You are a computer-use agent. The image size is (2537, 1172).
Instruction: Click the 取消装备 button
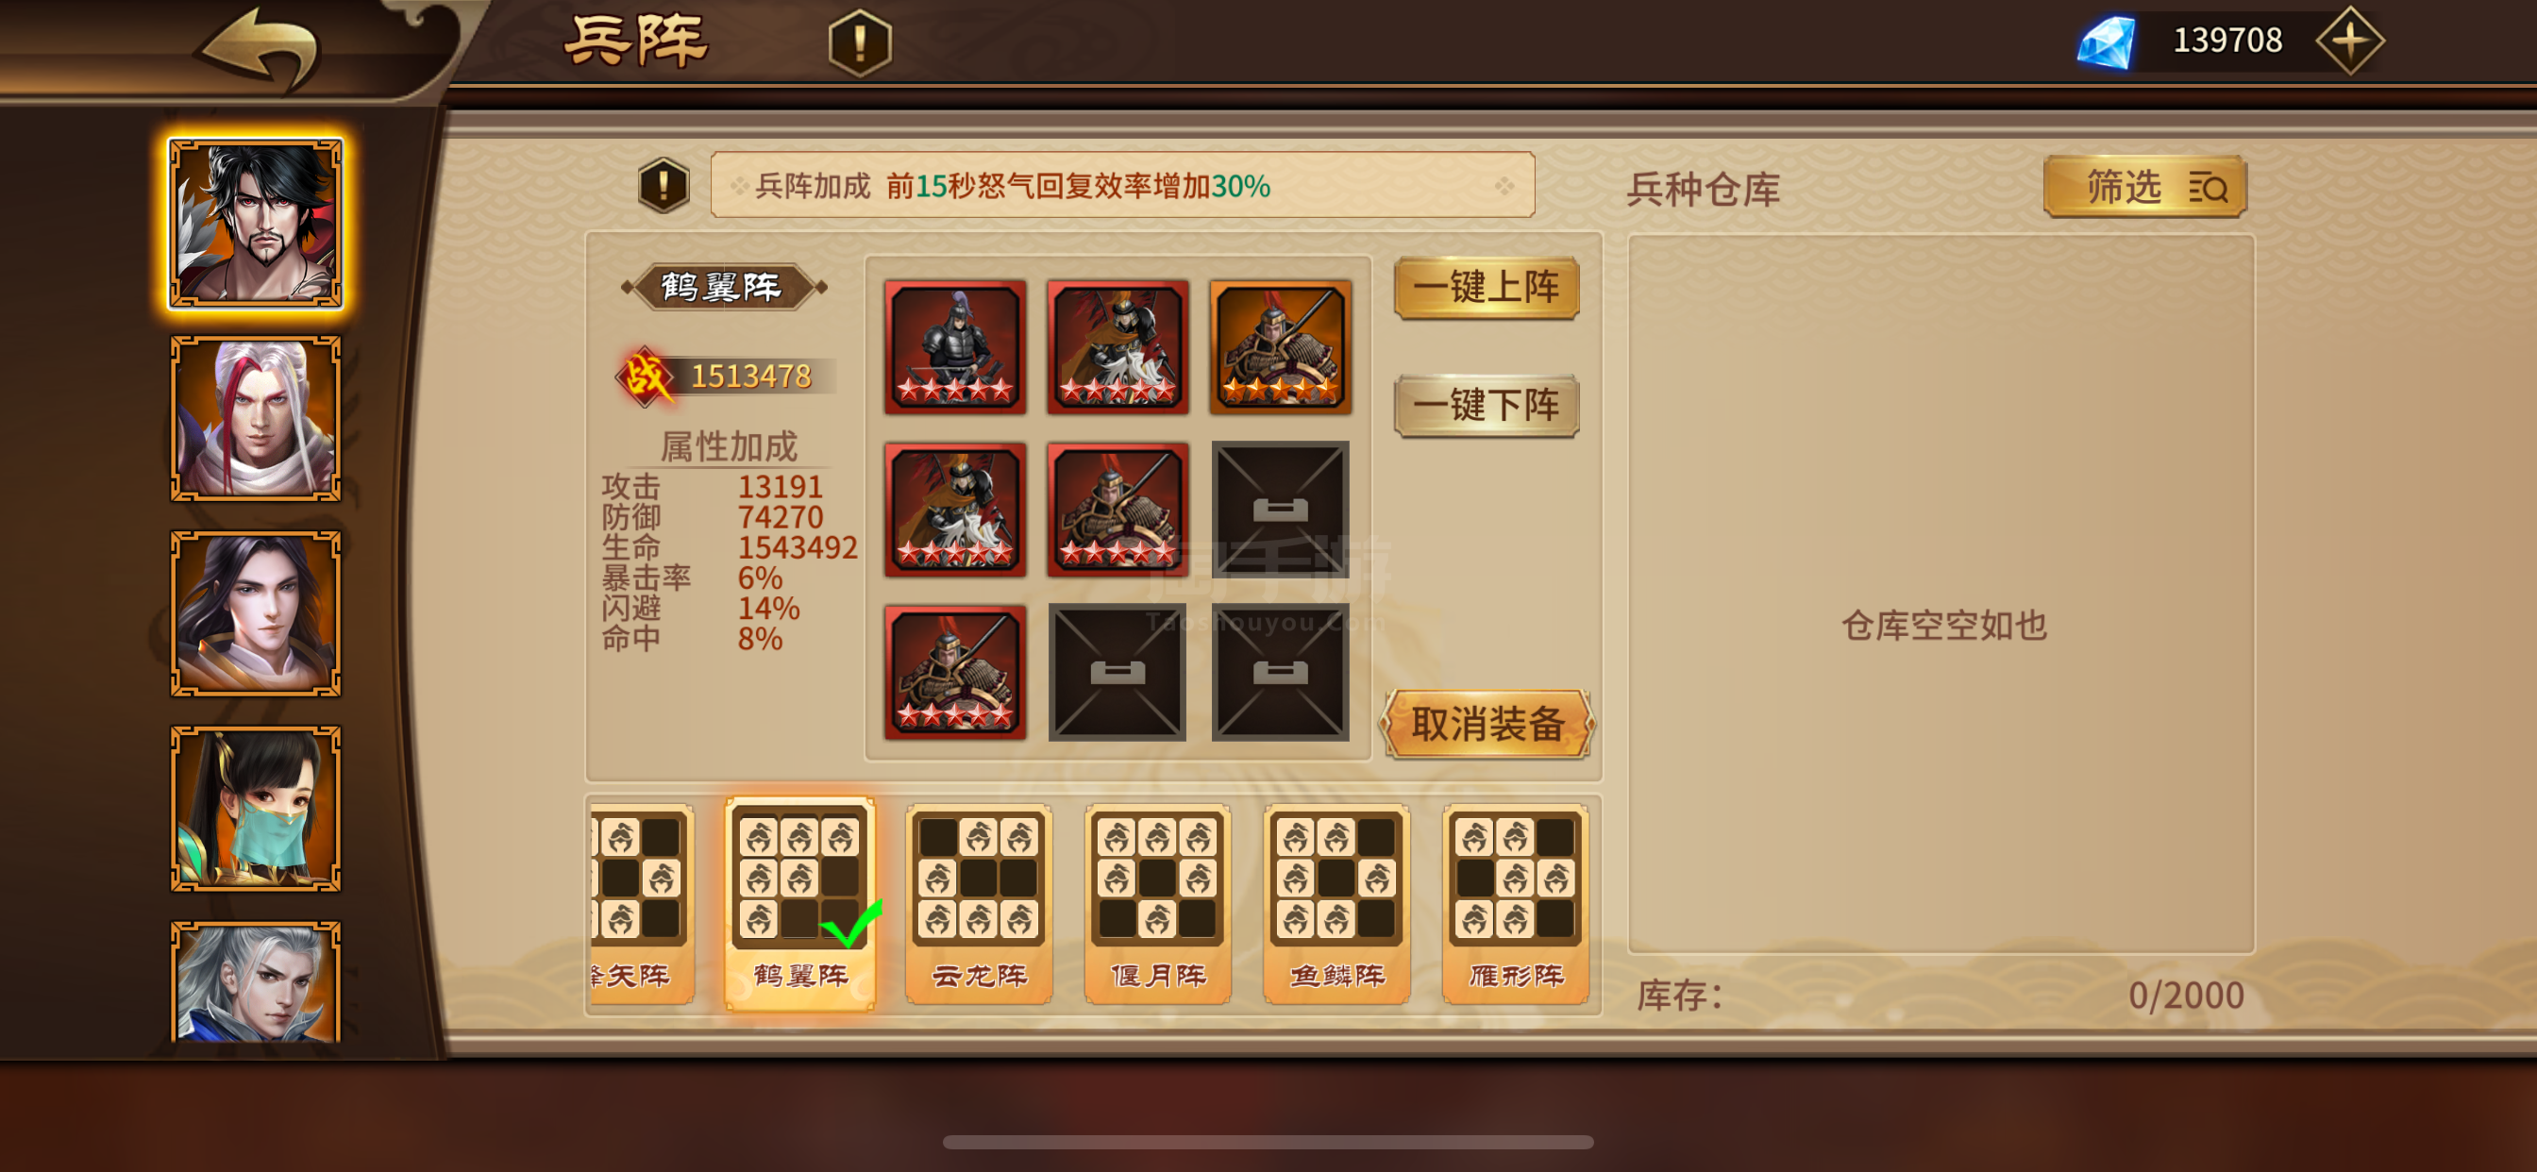(x=1487, y=724)
